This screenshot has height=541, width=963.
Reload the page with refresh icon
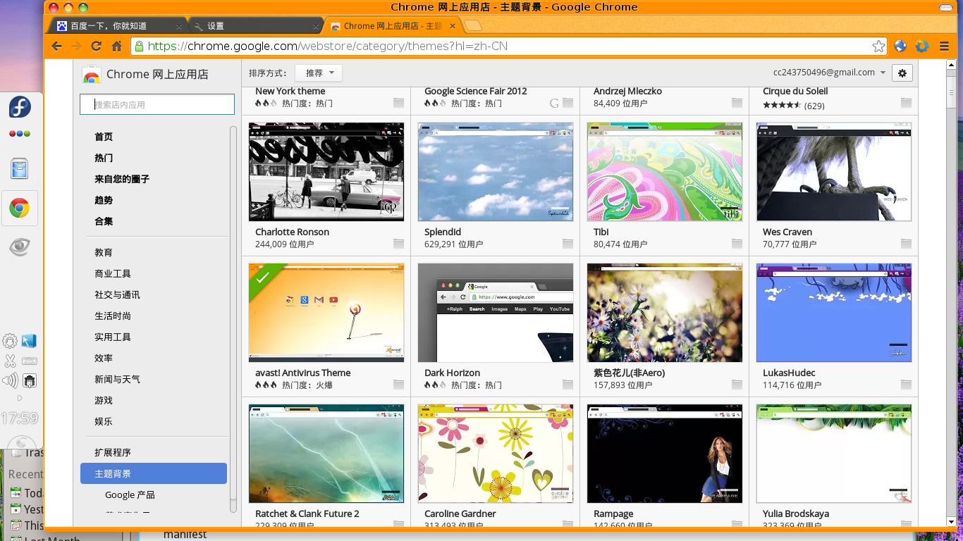pyautogui.click(x=97, y=46)
